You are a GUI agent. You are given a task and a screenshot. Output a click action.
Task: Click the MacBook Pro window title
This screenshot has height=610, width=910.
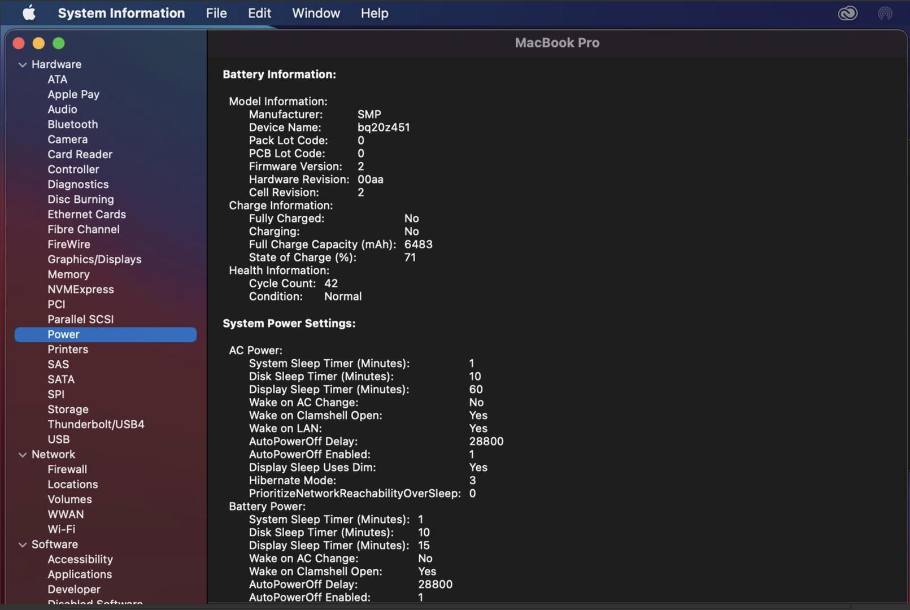click(557, 43)
